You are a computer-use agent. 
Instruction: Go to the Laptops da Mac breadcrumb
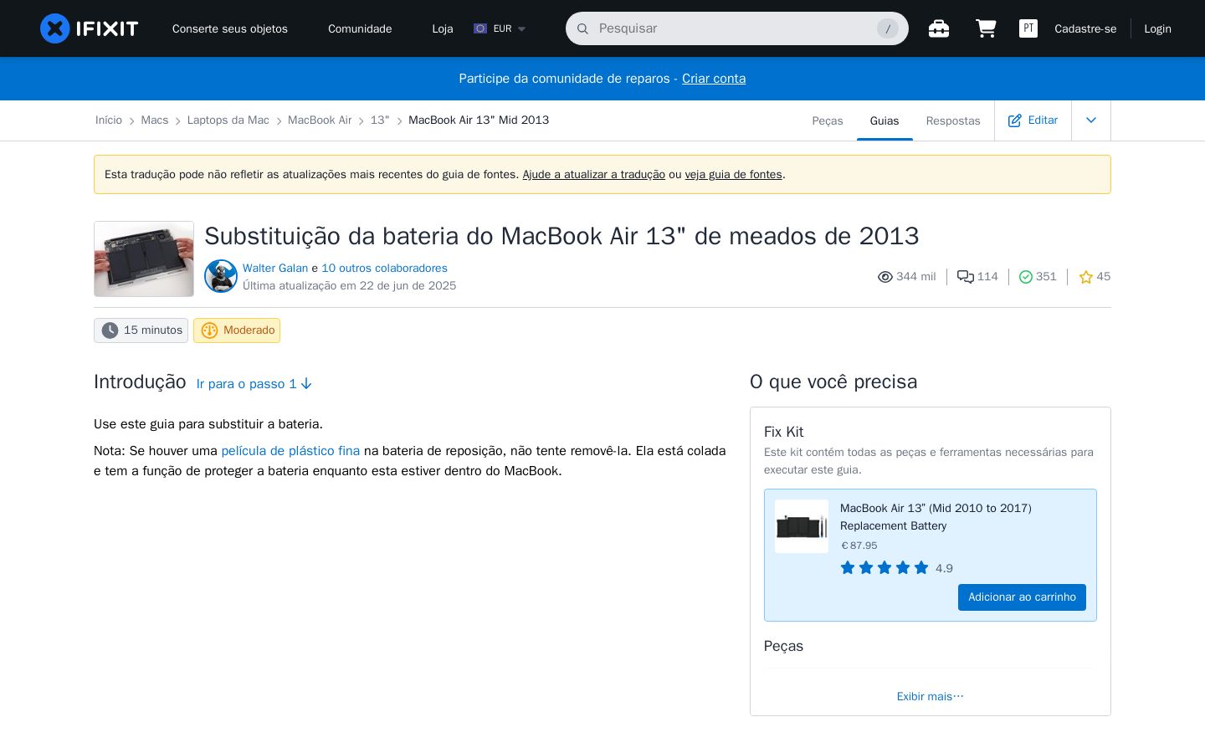pyautogui.click(x=228, y=120)
